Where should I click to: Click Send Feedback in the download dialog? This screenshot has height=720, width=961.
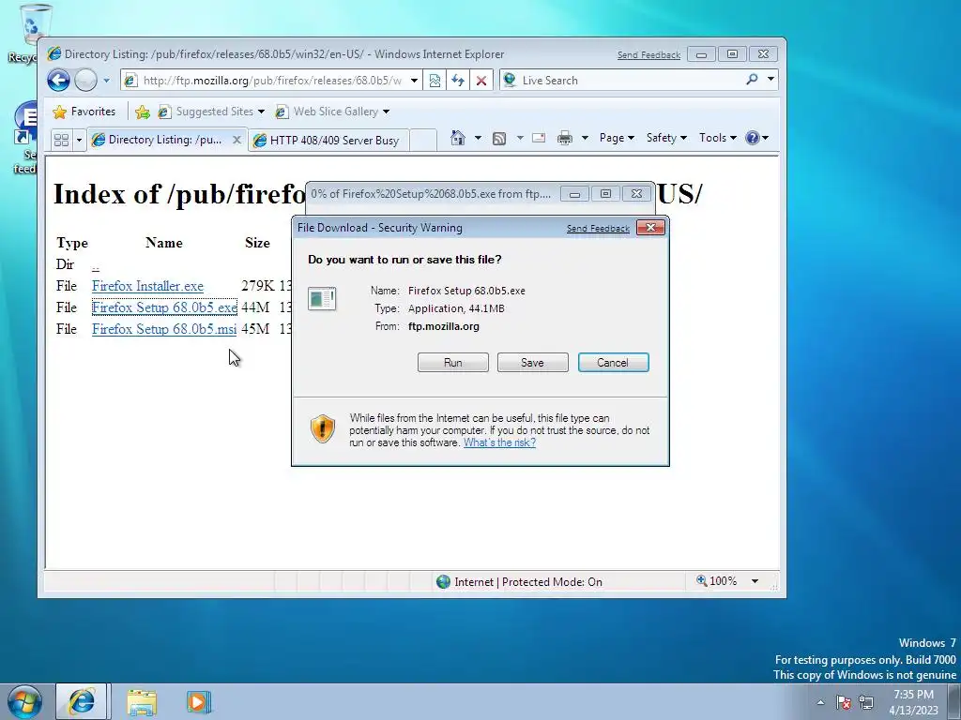598,229
